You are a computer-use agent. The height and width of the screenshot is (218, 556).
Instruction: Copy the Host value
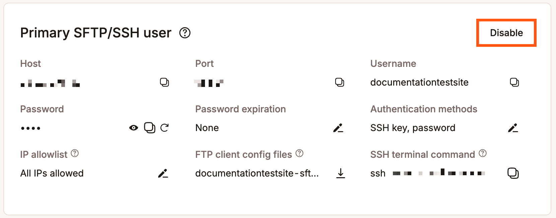click(164, 82)
